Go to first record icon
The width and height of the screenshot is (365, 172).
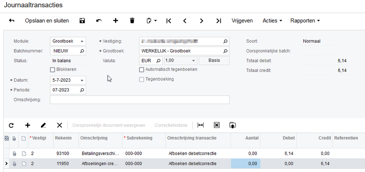click(169, 21)
